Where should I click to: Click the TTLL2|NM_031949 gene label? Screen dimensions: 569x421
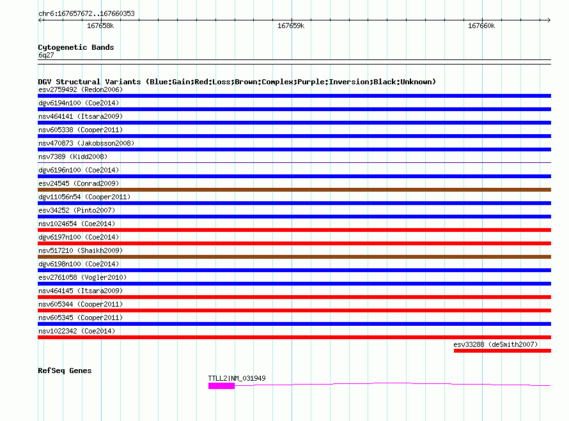[x=237, y=378]
